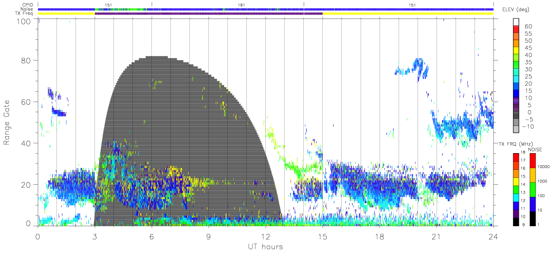Click the 18 label on the UT hours axis

coord(379,236)
